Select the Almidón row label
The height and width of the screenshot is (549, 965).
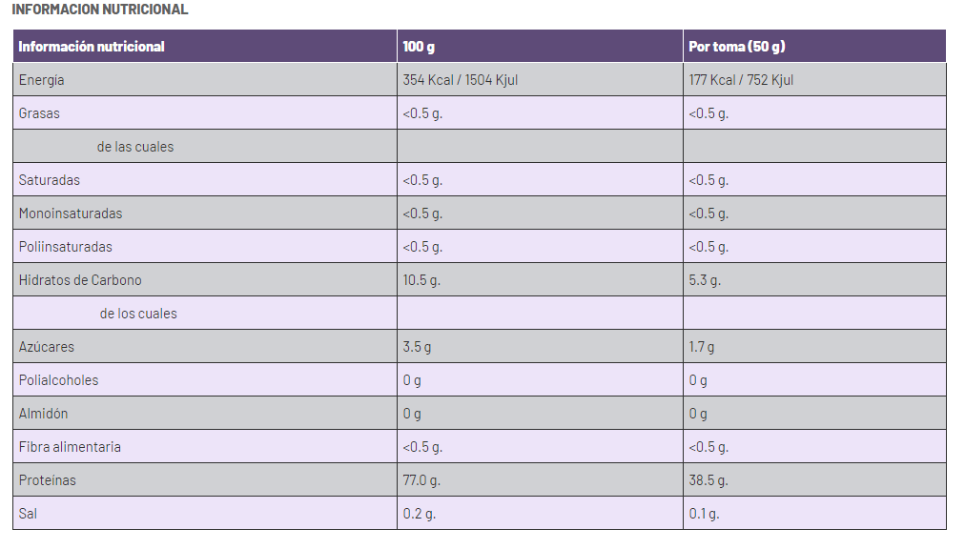coord(43,413)
